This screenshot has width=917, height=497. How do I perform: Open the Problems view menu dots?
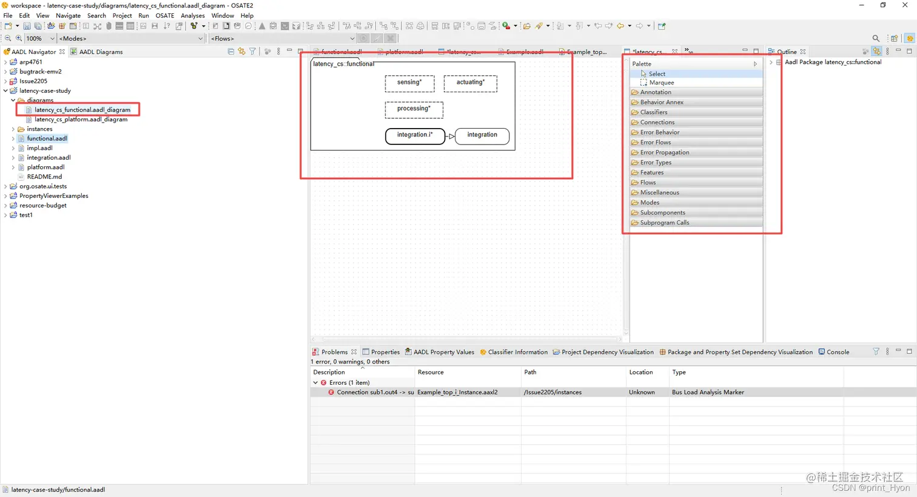(x=887, y=351)
